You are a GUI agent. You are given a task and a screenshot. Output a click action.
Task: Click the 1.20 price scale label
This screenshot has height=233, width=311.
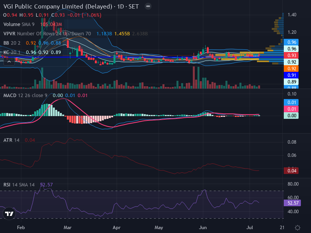tap(292, 32)
